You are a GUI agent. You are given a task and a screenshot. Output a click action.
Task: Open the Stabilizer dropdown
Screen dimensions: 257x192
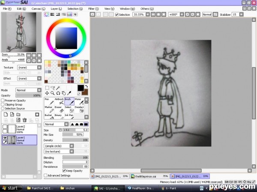(241, 15)
